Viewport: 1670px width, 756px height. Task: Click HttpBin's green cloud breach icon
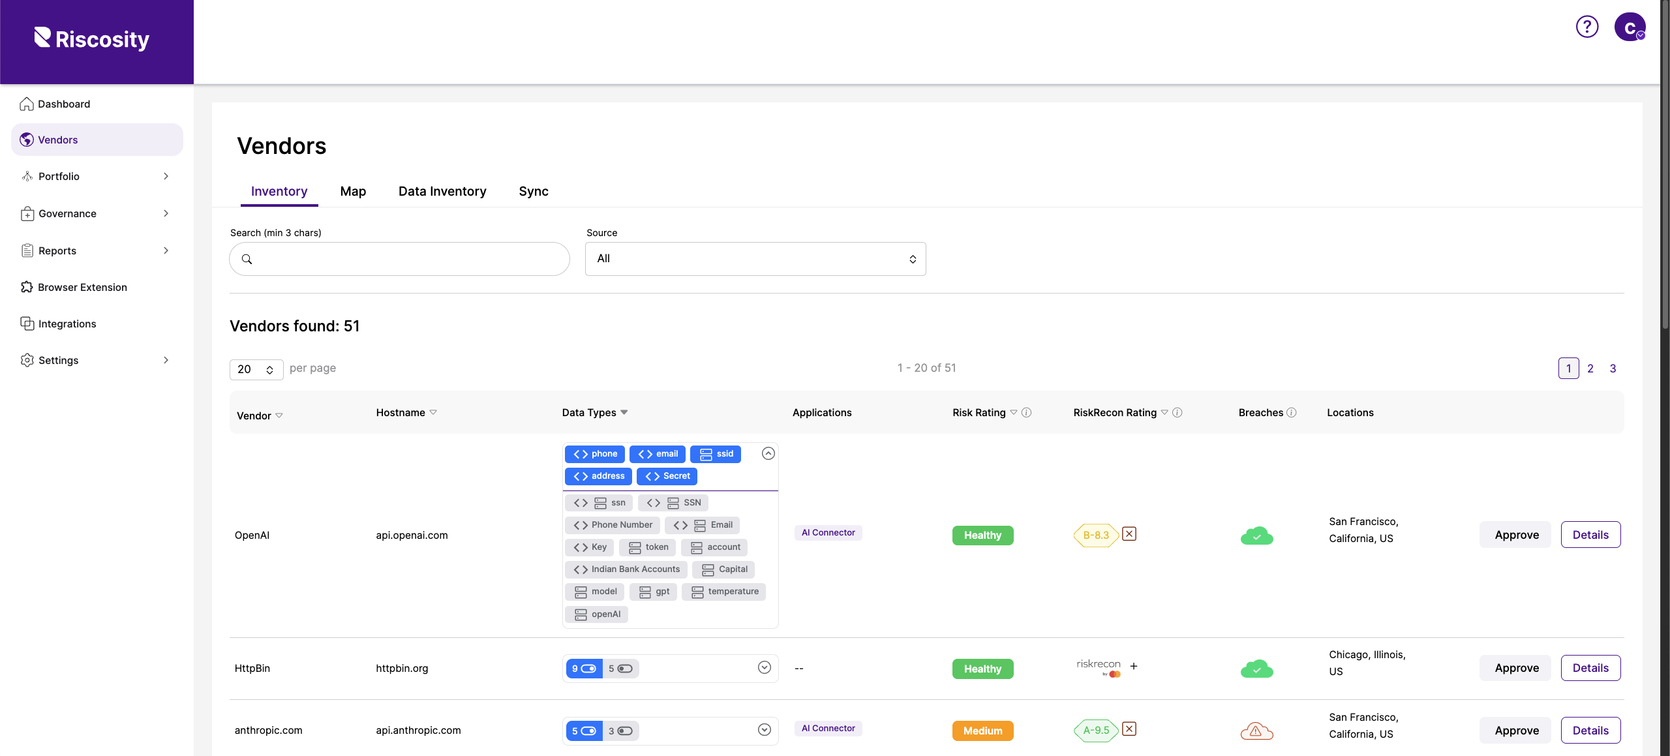(x=1256, y=669)
